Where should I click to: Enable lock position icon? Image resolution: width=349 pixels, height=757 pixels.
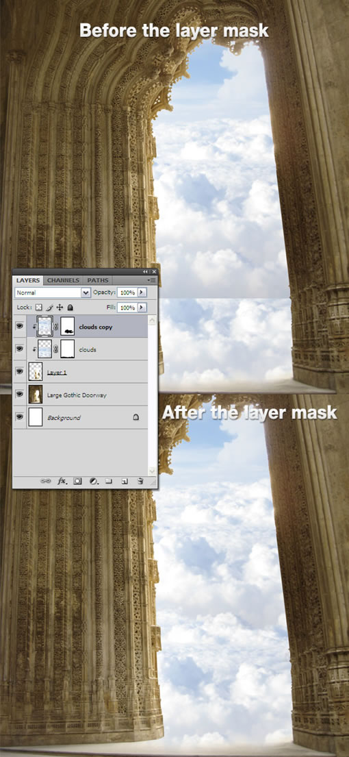[x=60, y=307]
